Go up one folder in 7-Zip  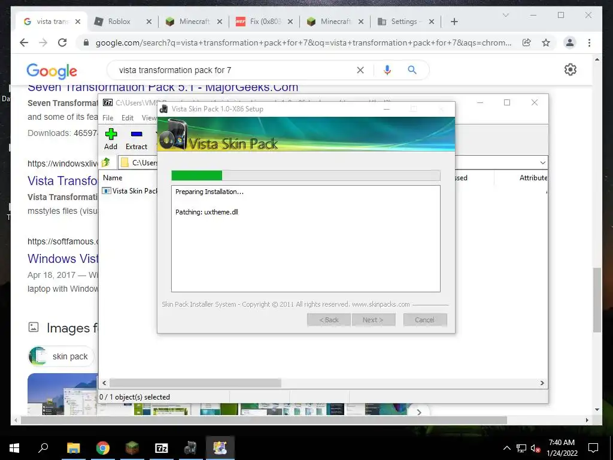pos(106,162)
